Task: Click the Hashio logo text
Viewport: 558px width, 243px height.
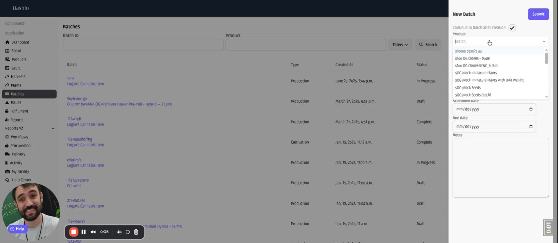Action: click(x=21, y=8)
